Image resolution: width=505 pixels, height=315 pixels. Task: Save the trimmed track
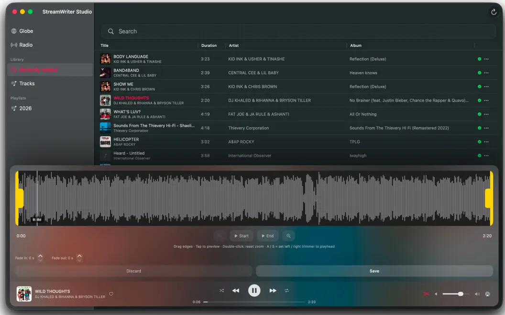click(x=374, y=271)
